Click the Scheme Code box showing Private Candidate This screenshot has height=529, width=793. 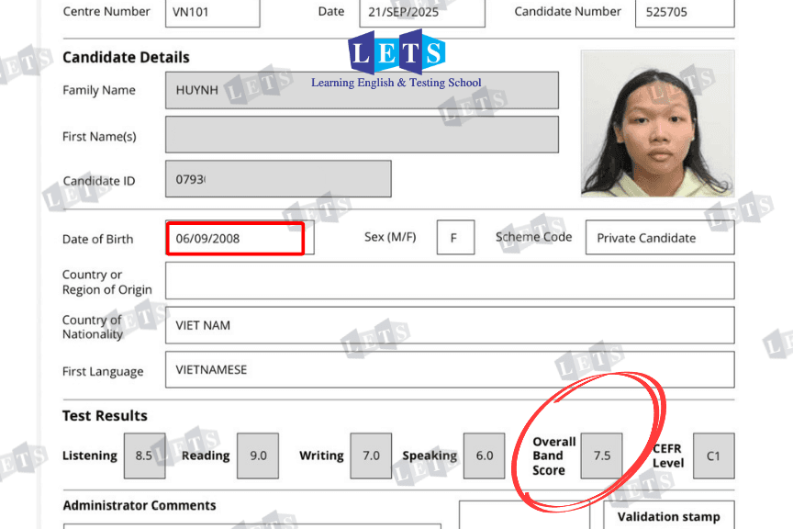tap(658, 237)
